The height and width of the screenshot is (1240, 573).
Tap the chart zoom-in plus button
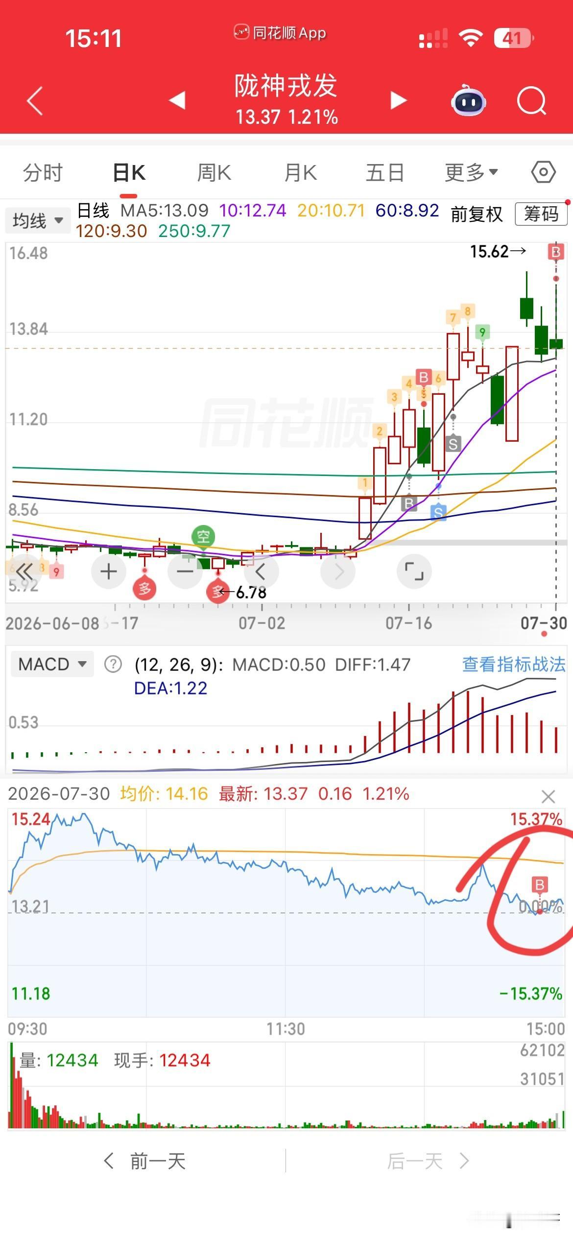click(x=109, y=572)
